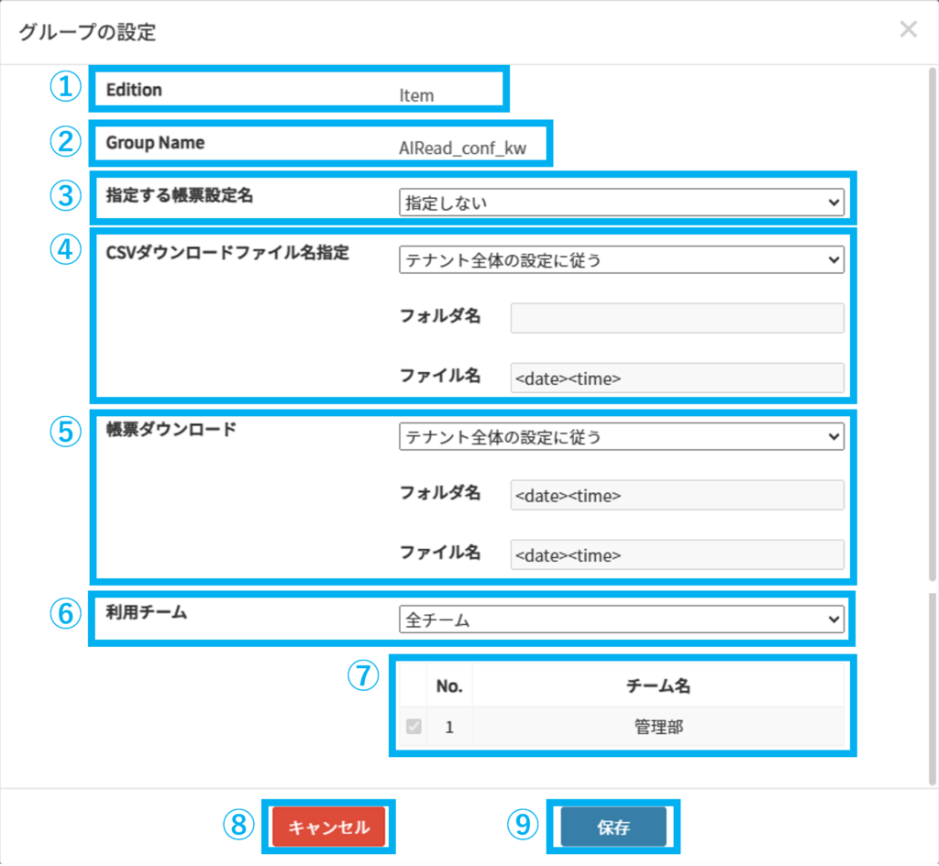Click the No. column header in team table
939x866 pixels.
(x=449, y=685)
